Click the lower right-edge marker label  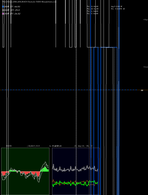[146, 67]
